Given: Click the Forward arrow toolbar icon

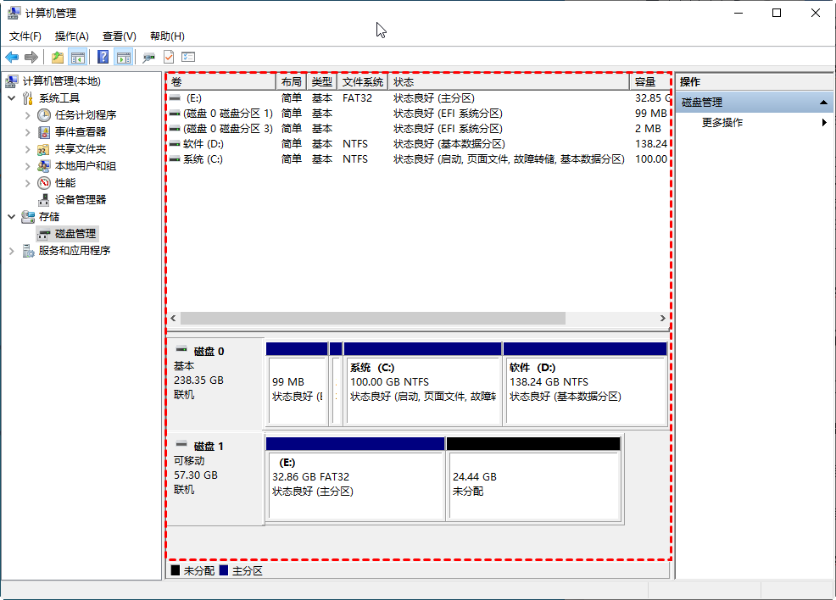Looking at the screenshot, I should [x=31, y=57].
